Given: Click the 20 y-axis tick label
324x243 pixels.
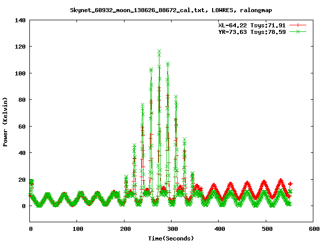Looking at the screenshot, I should point(22,180).
